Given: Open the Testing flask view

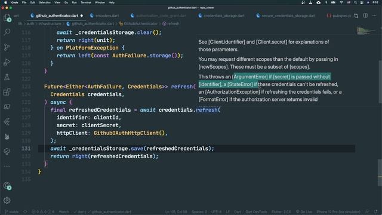Looking at the screenshot, I should [7, 77].
